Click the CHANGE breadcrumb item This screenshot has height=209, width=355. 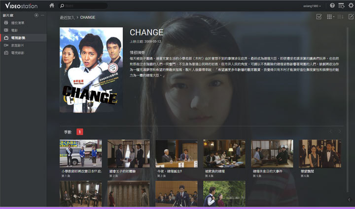coord(88,17)
